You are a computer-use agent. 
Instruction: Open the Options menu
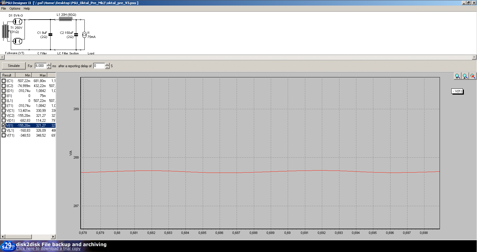pos(15,8)
